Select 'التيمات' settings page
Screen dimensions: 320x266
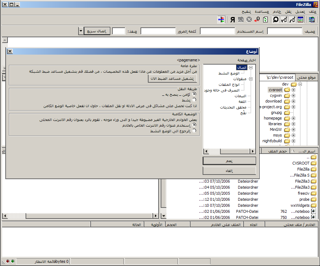[x=240, y=96]
